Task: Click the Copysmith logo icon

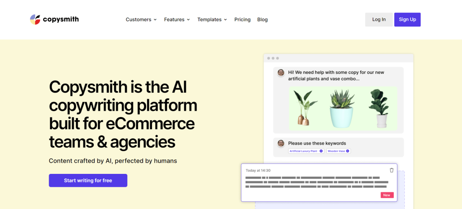Action: point(35,19)
